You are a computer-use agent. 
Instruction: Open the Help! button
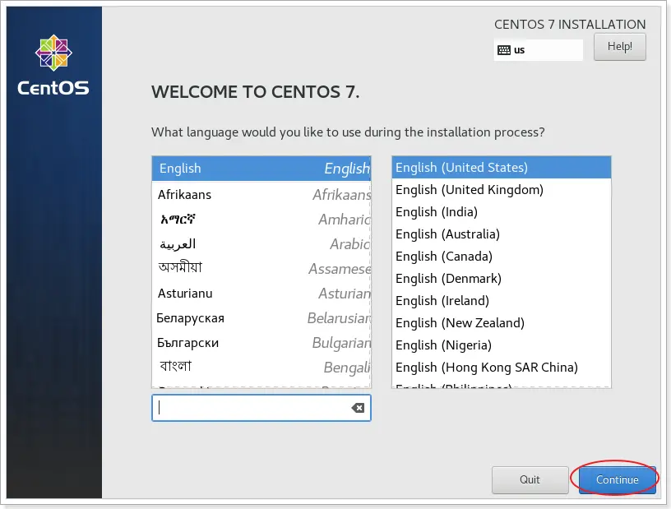coord(620,47)
